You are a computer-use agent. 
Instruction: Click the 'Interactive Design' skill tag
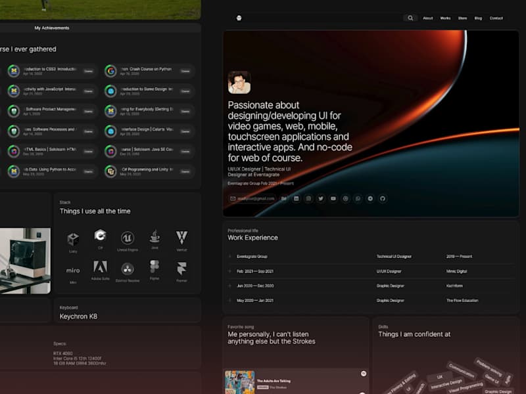point(446,383)
